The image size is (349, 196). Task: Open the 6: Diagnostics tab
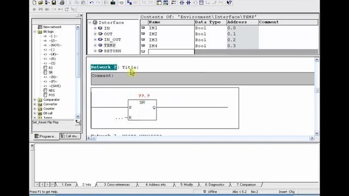pyautogui.click(x=214, y=185)
